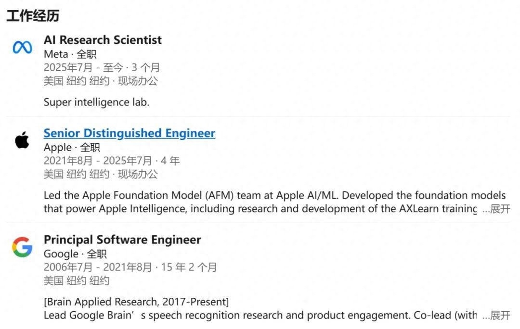Open the Senior Distinguished Engineer position link
This screenshot has height=329, width=520.
[129, 133]
